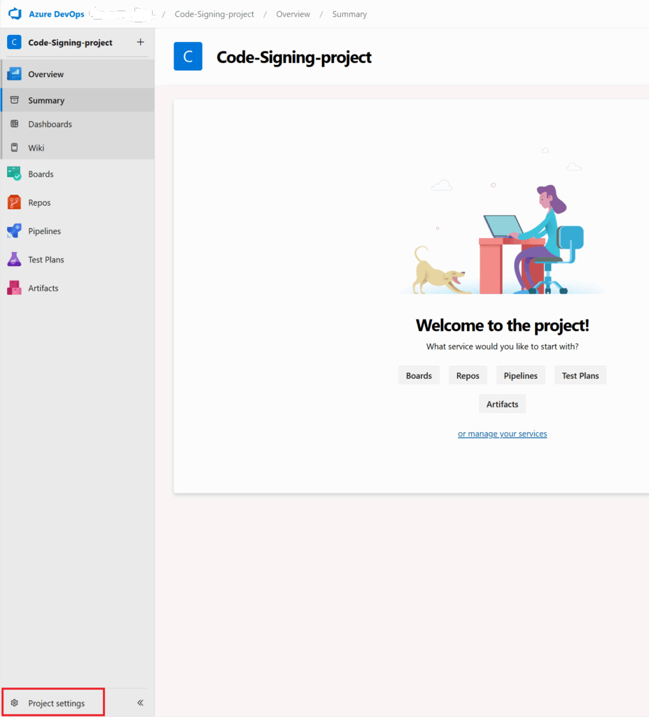
Task: Choose the Test Plans service button
Action: 580,376
